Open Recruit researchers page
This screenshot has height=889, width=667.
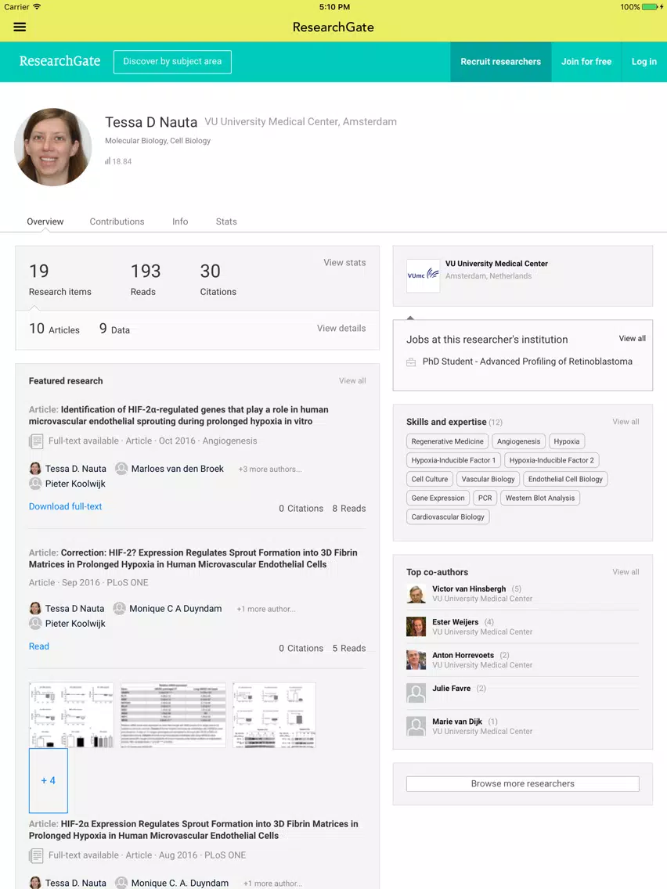click(x=501, y=62)
